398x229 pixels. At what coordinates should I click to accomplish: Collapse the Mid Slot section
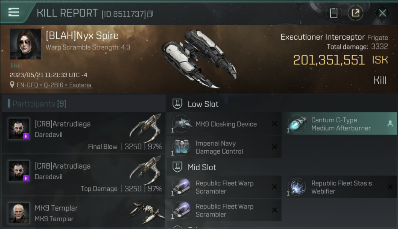(x=202, y=167)
